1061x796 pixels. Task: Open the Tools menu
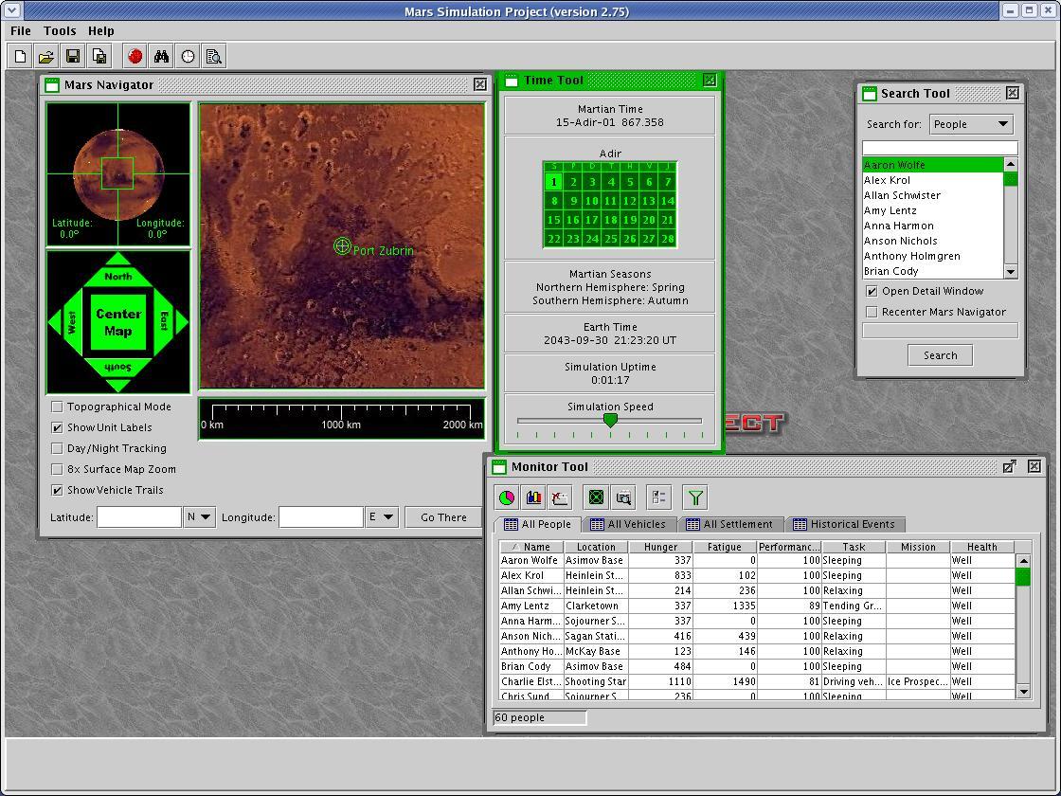click(x=60, y=30)
